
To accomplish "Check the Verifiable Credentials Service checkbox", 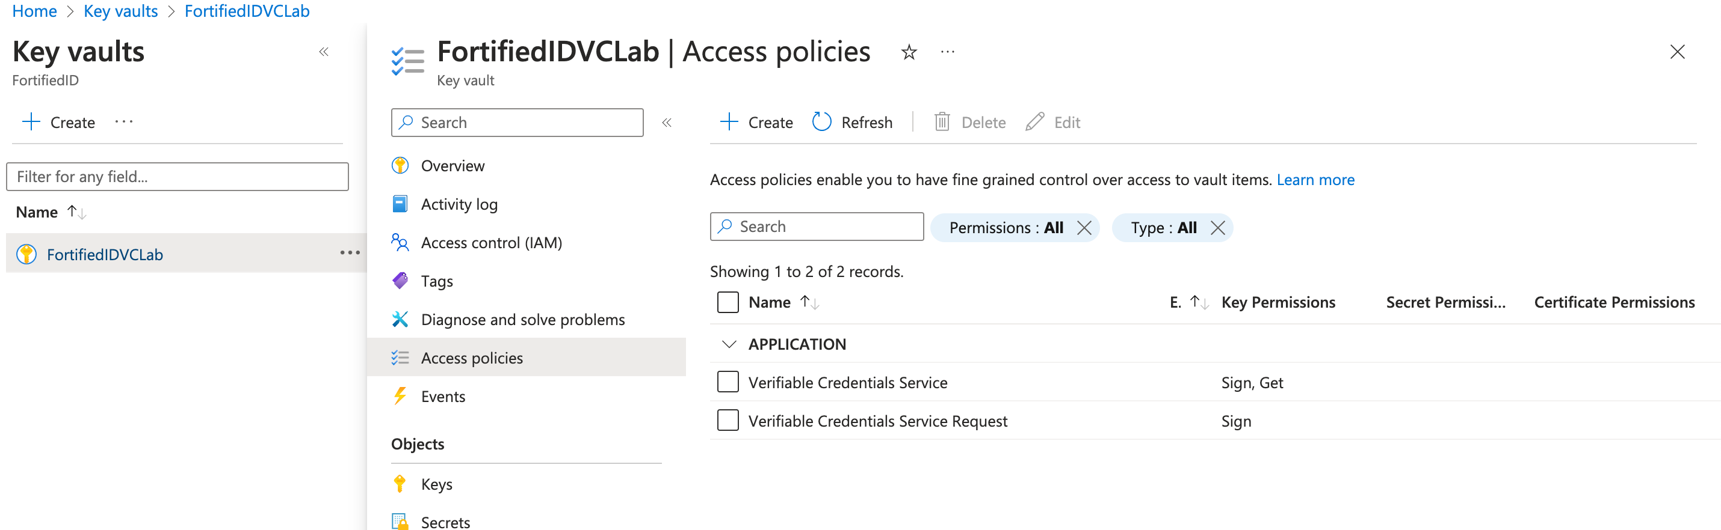I will 728,383.
